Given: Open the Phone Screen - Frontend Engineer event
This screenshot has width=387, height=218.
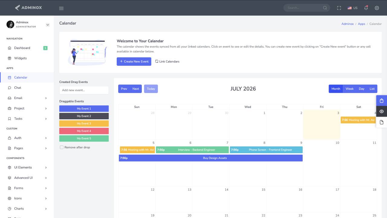Looking at the screenshot, I should 266,150.
